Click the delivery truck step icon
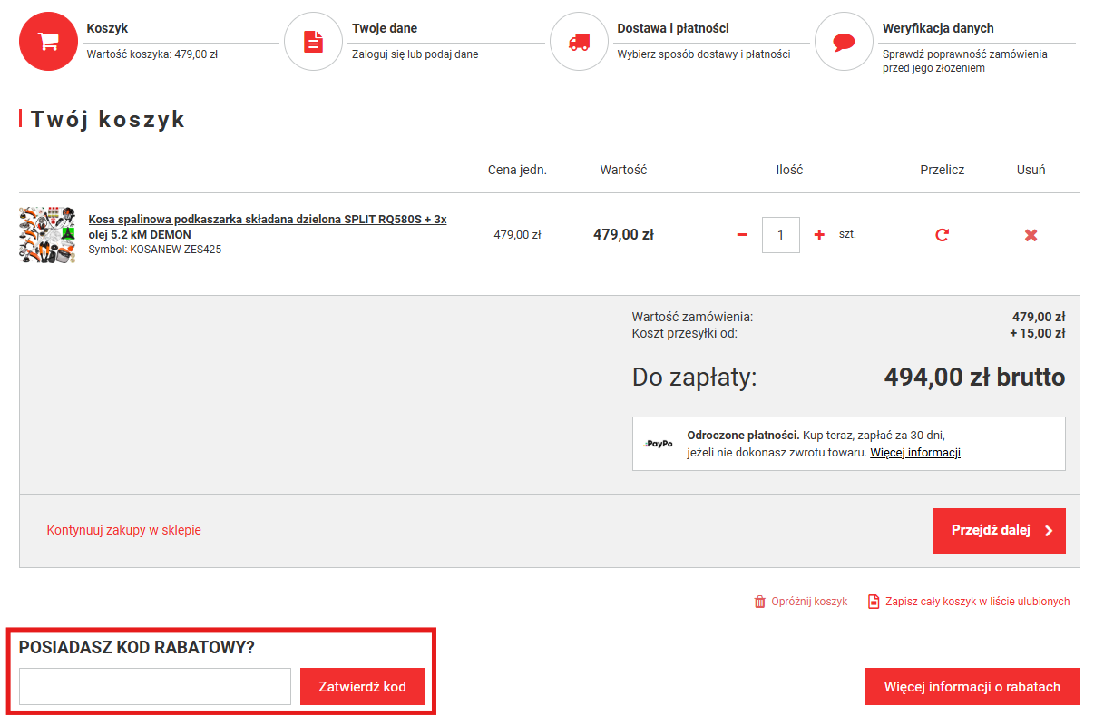1104x716 pixels. pyautogui.click(x=578, y=42)
